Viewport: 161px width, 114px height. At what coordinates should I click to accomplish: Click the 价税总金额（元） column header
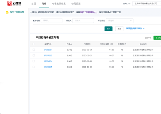(107, 44)
